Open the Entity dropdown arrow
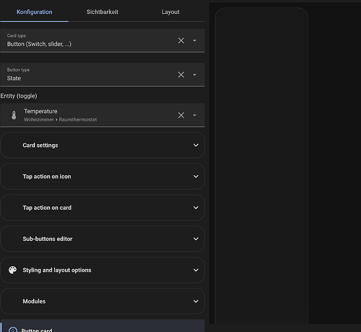This screenshot has height=332, width=361. (x=194, y=115)
